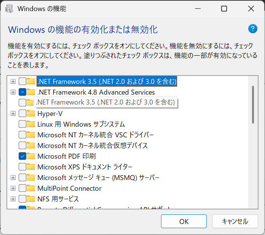Click the folder icon beside Hyper-V
The height and width of the screenshot is (235, 265).
[31, 114]
